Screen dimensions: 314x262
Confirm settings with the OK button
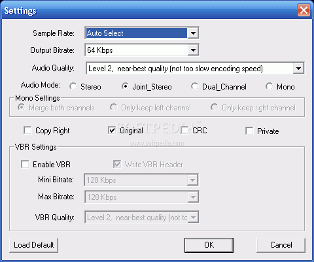(209, 245)
